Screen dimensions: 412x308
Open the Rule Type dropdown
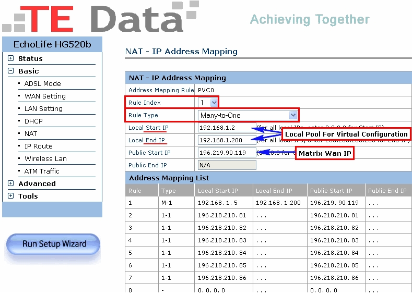pyautogui.click(x=248, y=115)
